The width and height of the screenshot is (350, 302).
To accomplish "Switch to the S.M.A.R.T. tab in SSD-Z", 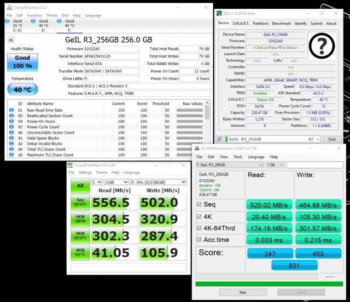I will coord(241,24).
